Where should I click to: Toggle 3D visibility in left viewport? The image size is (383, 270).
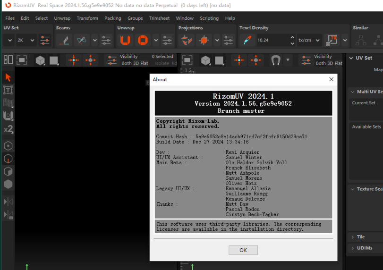136,63
